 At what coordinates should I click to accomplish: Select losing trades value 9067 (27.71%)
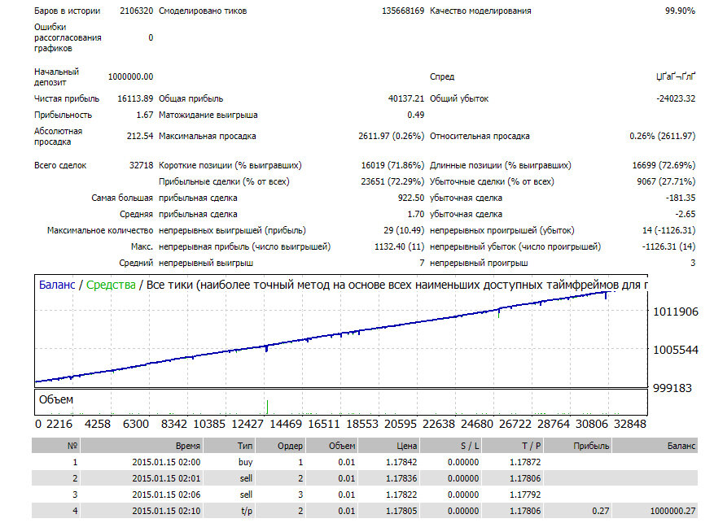tap(666, 182)
